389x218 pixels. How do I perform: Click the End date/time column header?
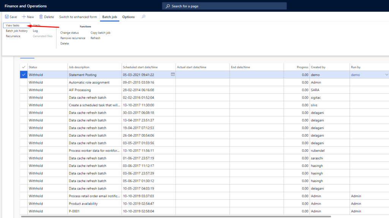[x=240, y=67]
